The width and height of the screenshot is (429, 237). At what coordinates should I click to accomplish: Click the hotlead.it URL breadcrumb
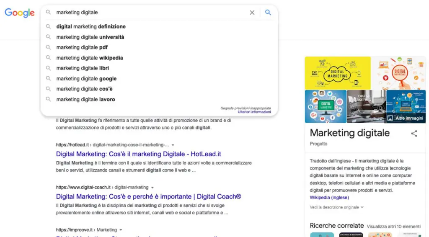[x=112, y=145]
